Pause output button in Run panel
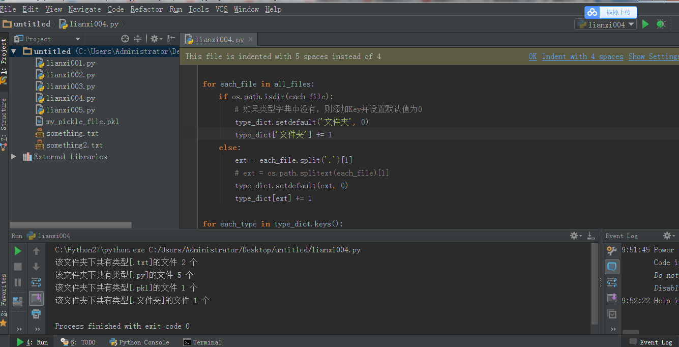The height and width of the screenshot is (347, 679). click(x=18, y=282)
